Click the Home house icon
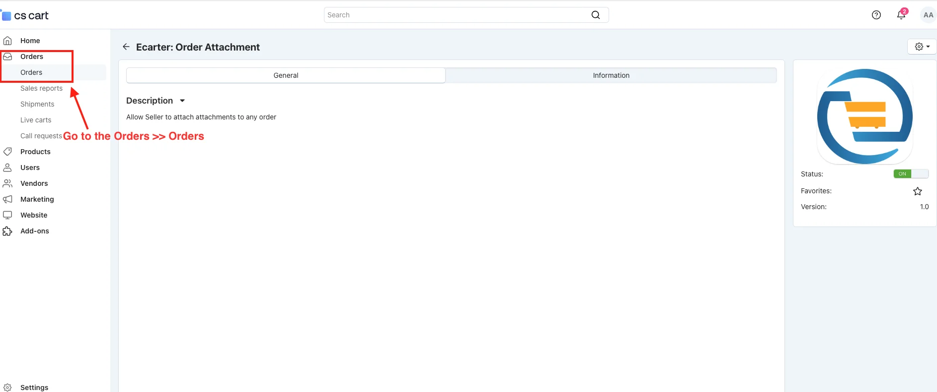The image size is (937, 392). pyautogui.click(x=7, y=41)
